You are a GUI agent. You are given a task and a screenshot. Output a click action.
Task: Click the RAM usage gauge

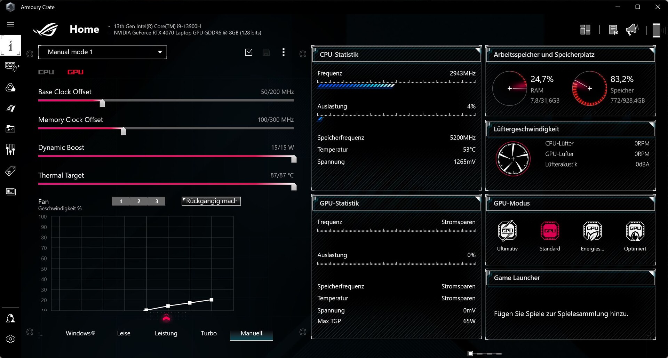coord(510,88)
